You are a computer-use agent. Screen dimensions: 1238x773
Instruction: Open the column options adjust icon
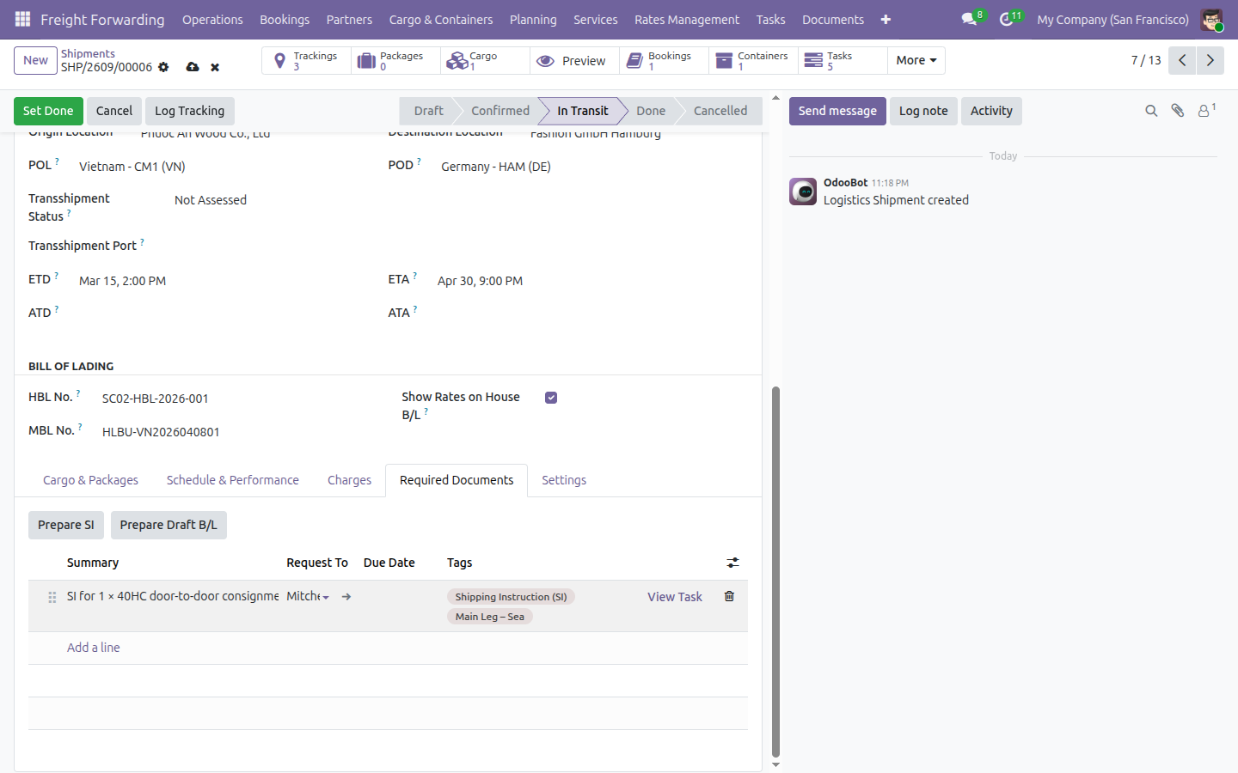pyautogui.click(x=732, y=563)
